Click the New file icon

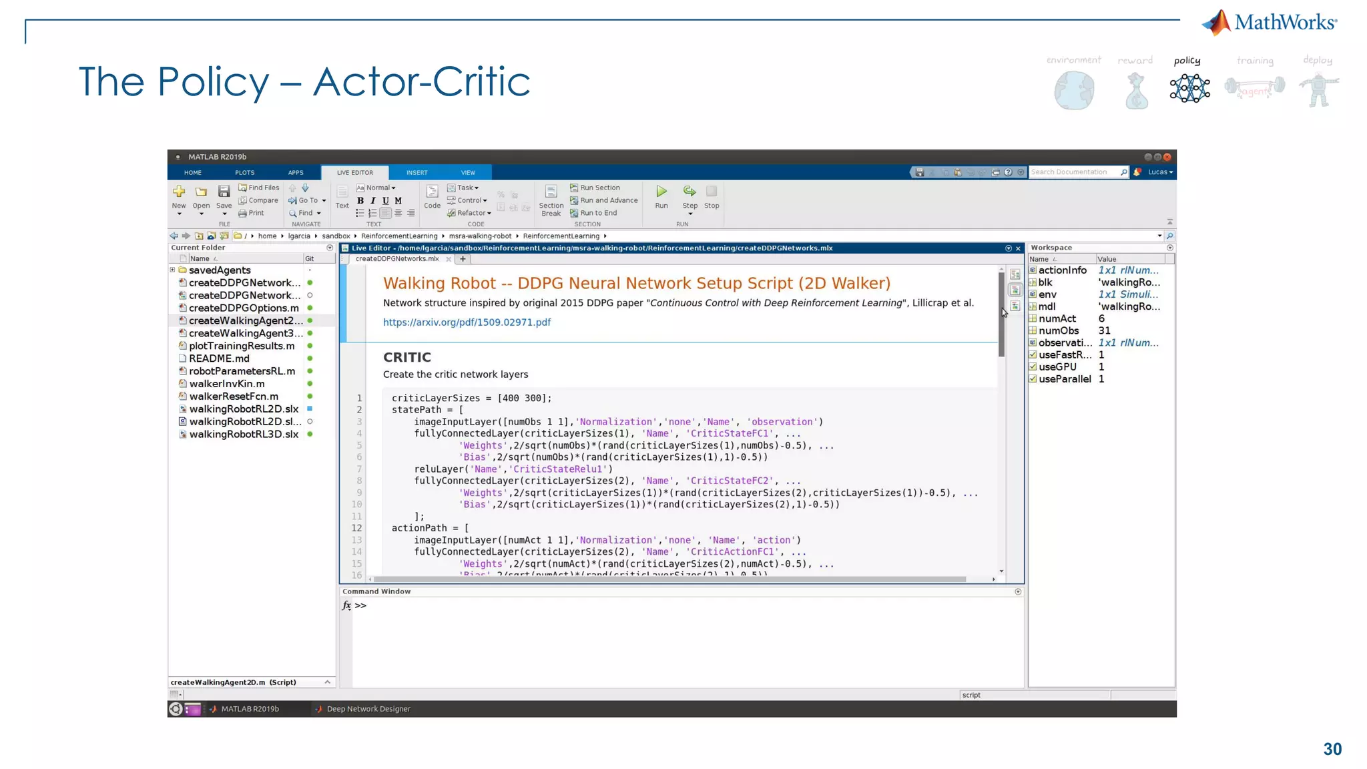(x=179, y=192)
